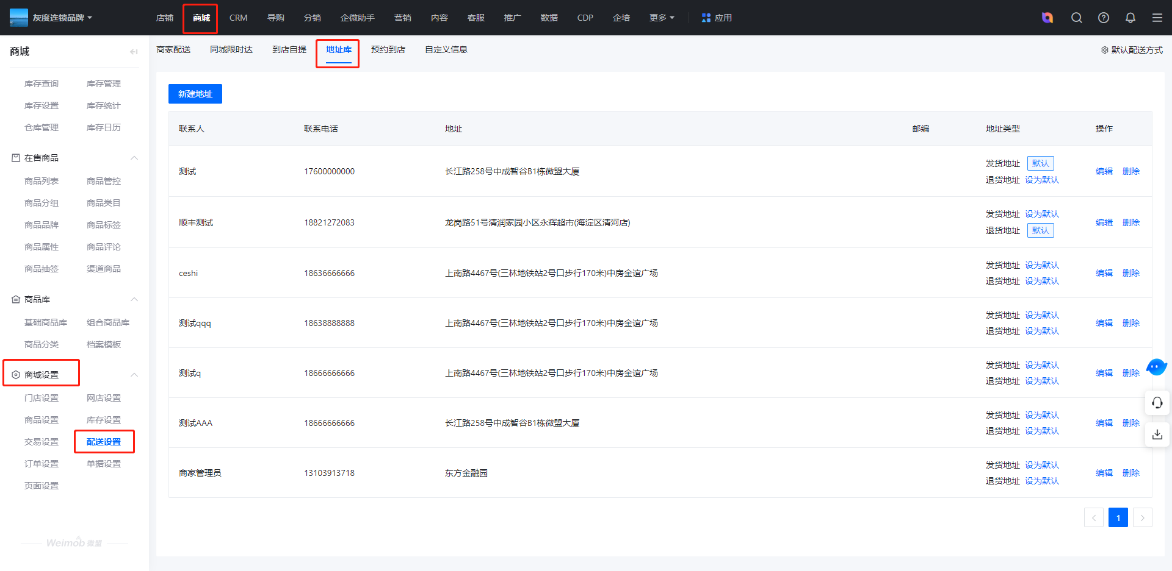Open 基础商品库 in sidebar

point(46,322)
